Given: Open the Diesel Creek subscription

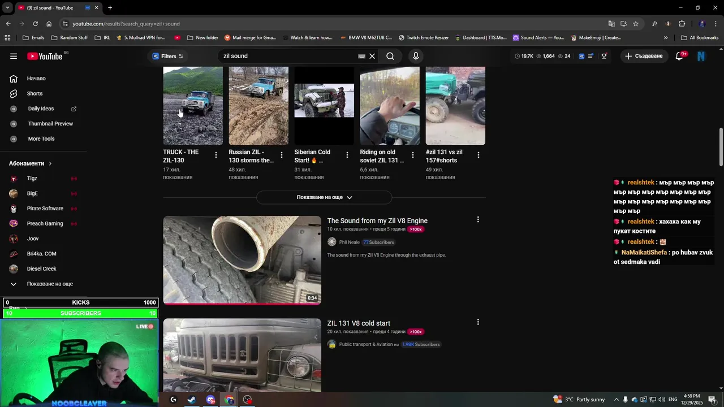Looking at the screenshot, I should pos(41,269).
